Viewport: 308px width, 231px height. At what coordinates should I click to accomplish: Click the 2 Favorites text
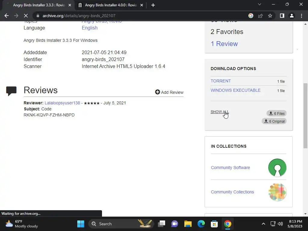point(227,32)
